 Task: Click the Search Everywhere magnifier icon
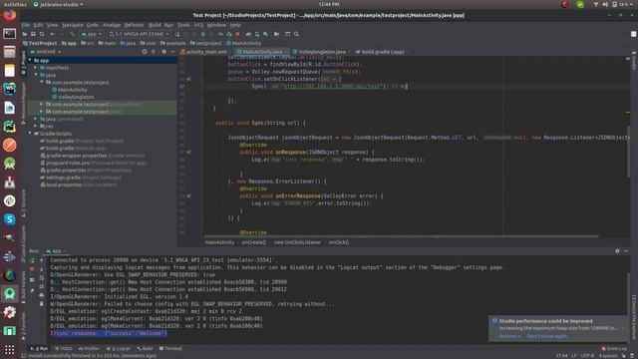[297, 34]
